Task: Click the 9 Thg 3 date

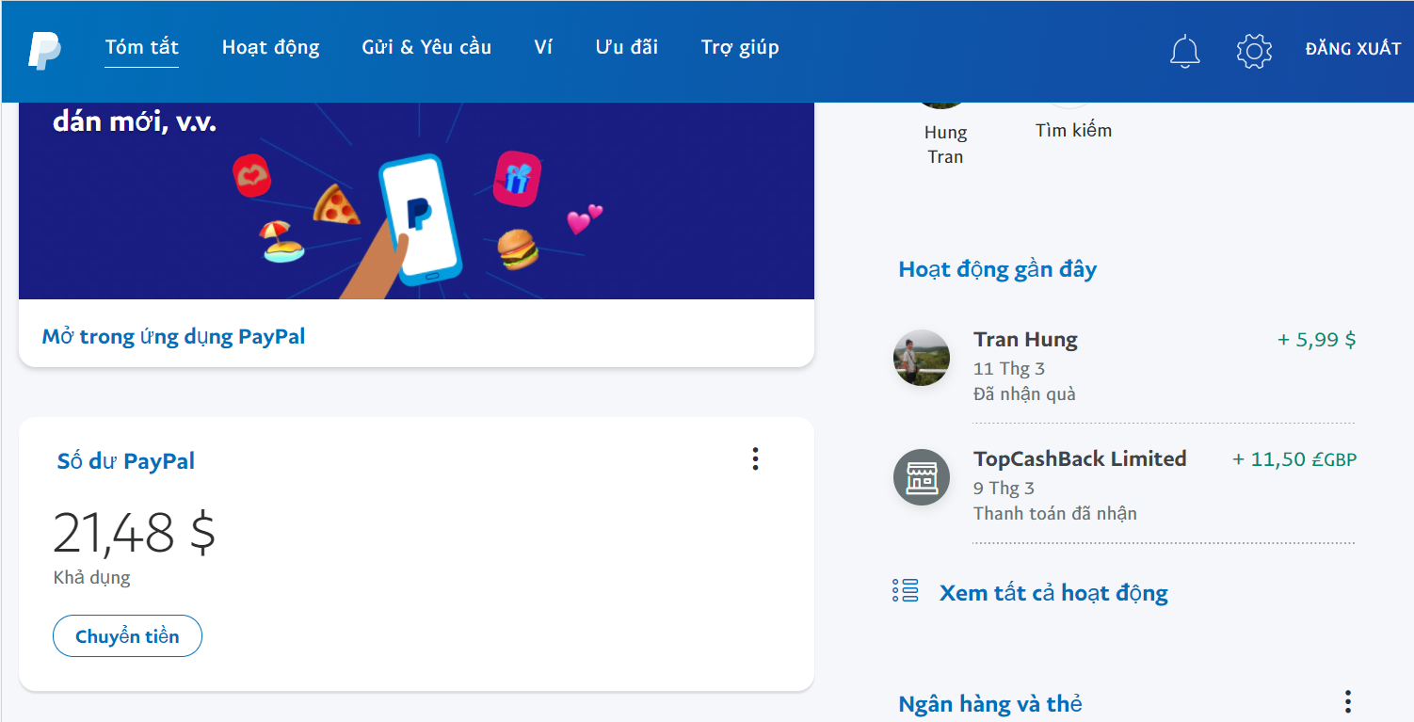Action: tap(1004, 489)
